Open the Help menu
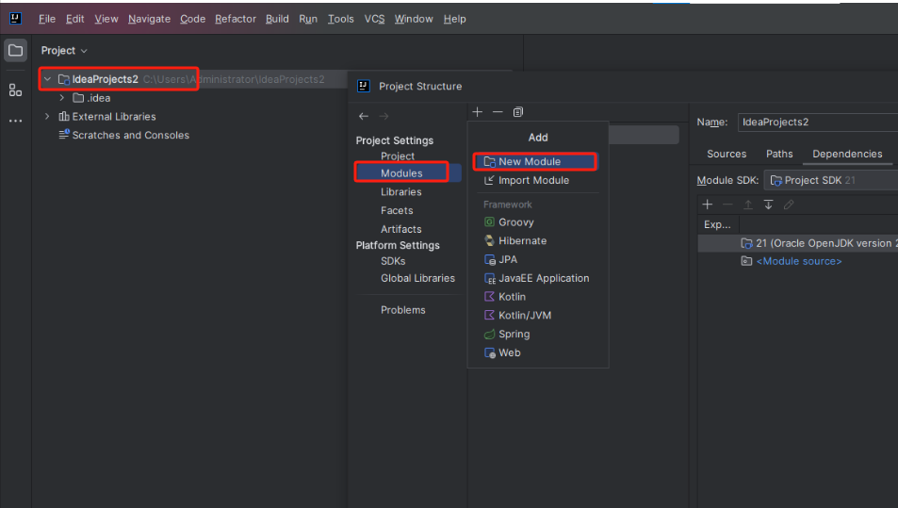 (x=455, y=19)
